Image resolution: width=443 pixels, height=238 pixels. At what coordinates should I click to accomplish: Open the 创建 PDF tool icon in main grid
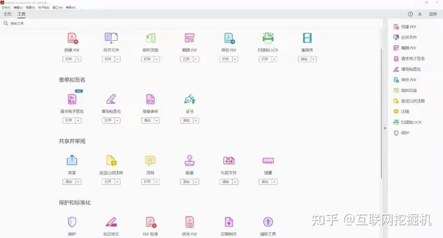coord(72,38)
